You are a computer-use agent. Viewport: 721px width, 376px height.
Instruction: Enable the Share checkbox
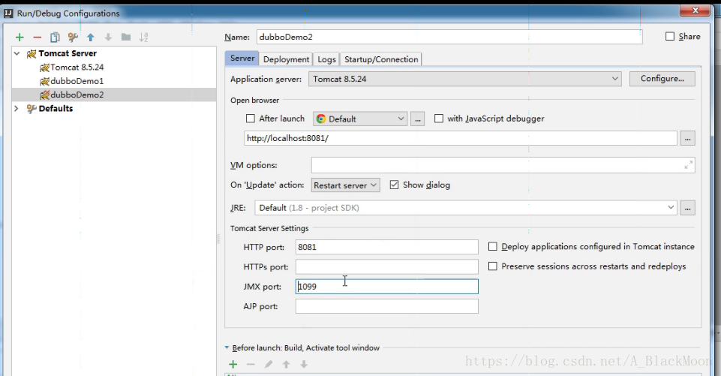pyautogui.click(x=670, y=36)
